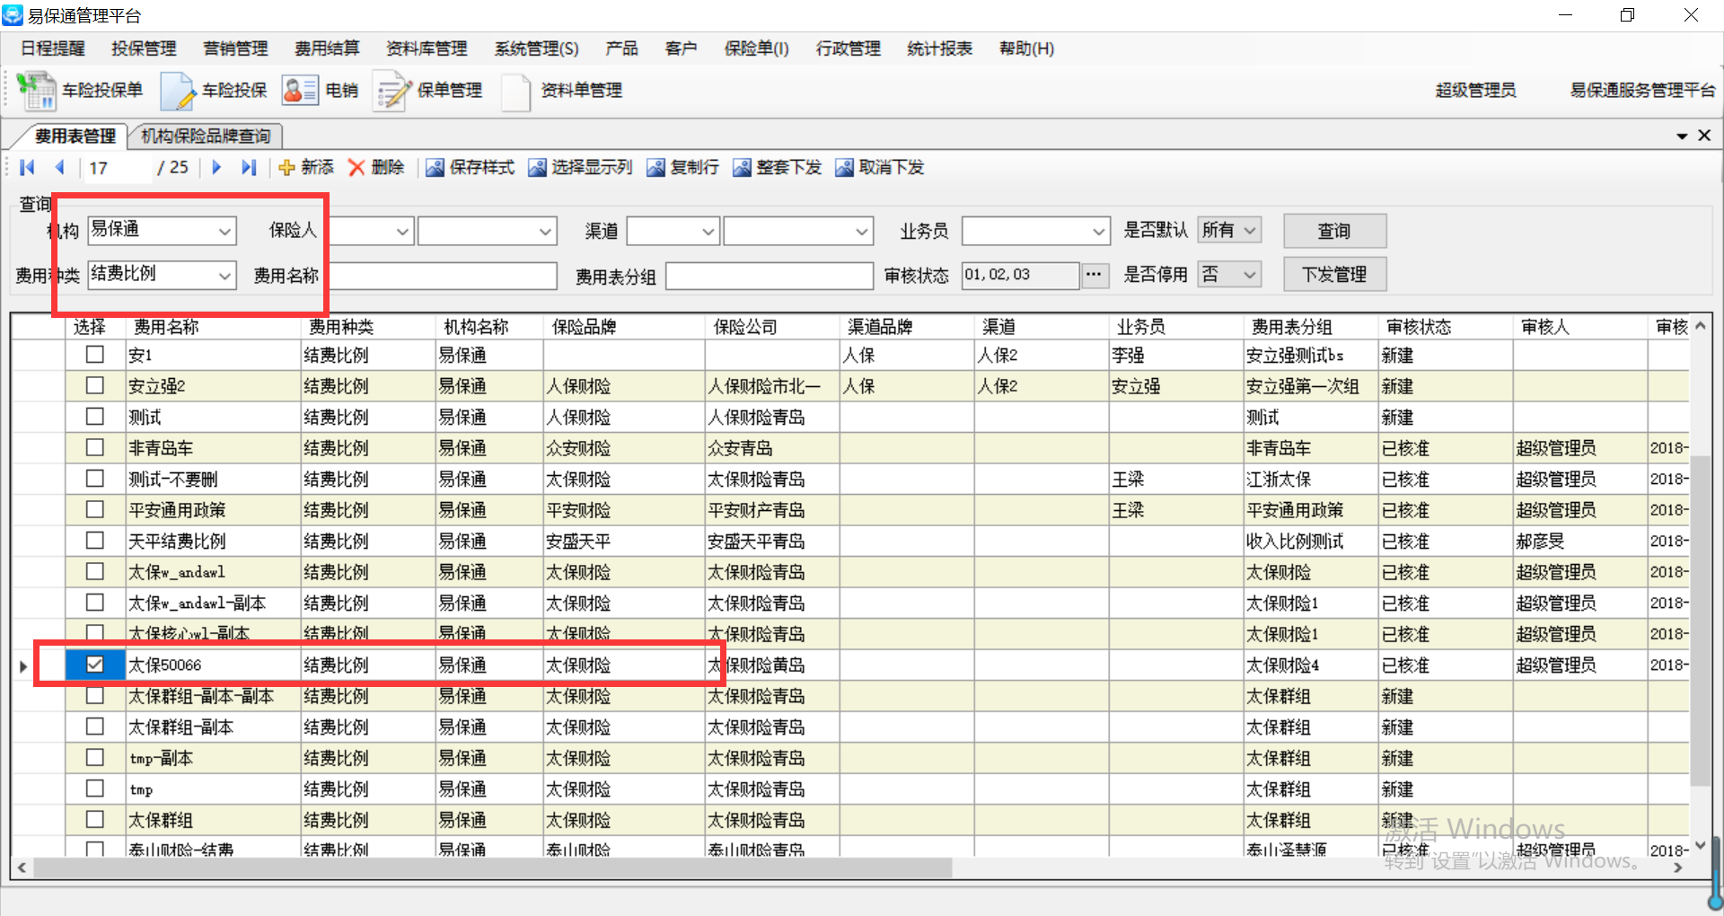Open 保单管理 from the toolbar
Image resolution: width=1724 pixels, height=916 pixels.
point(391,91)
